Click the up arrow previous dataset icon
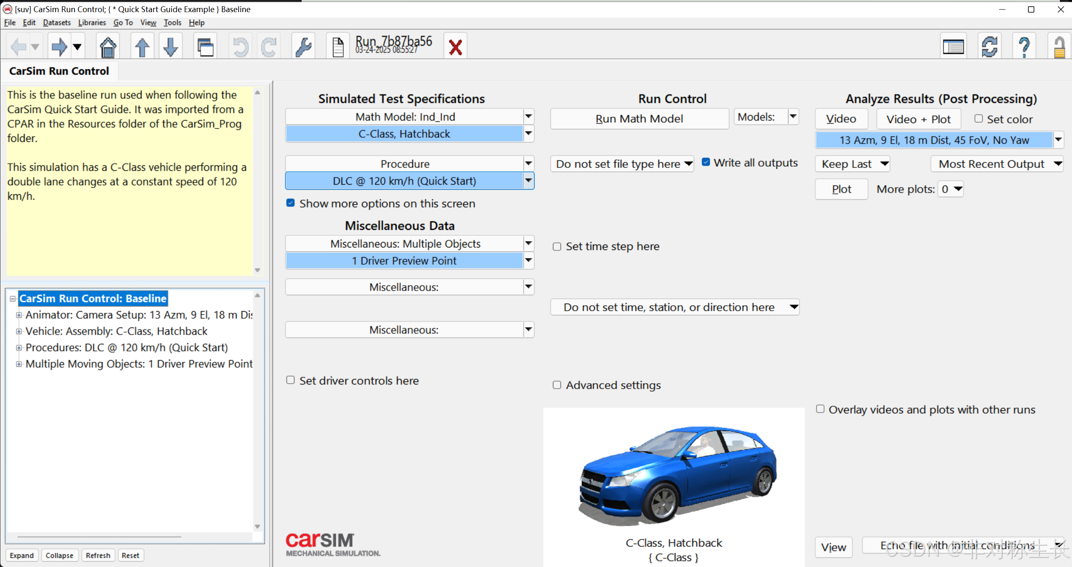Viewport: 1072px width, 567px height. [142, 46]
